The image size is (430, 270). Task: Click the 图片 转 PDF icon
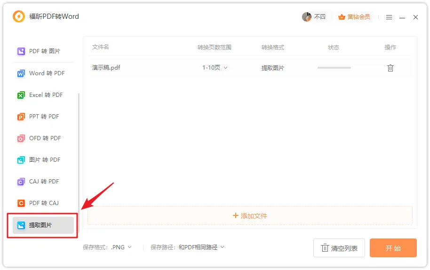tap(21, 160)
